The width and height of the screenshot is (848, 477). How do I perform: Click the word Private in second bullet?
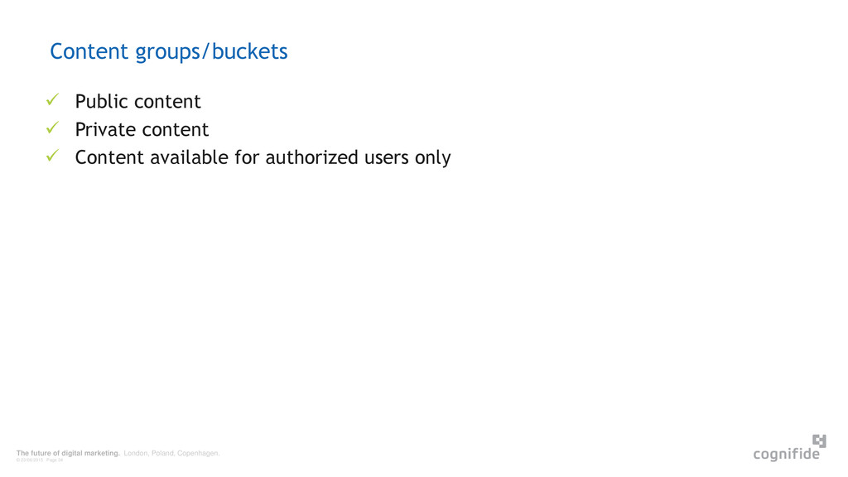coord(105,129)
